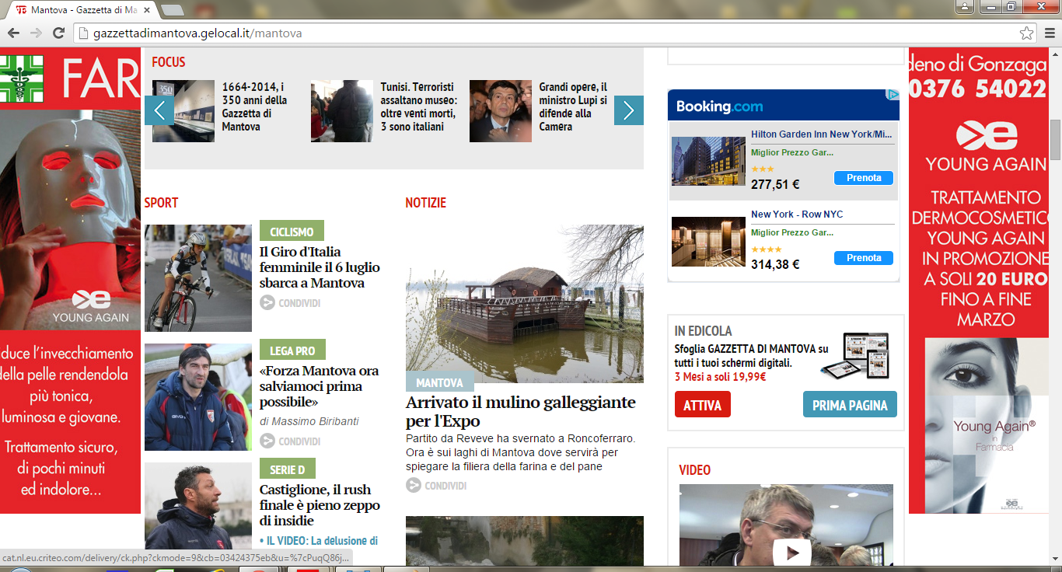Show next Focus stories with right arrow
The width and height of the screenshot is (1062, 572).
point(628,110)
